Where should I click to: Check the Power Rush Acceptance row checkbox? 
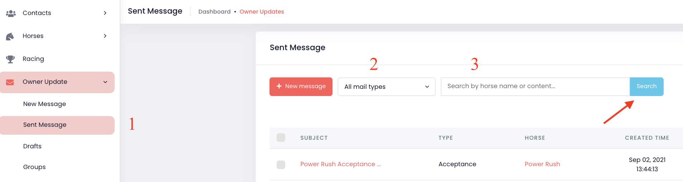(281, 164)
